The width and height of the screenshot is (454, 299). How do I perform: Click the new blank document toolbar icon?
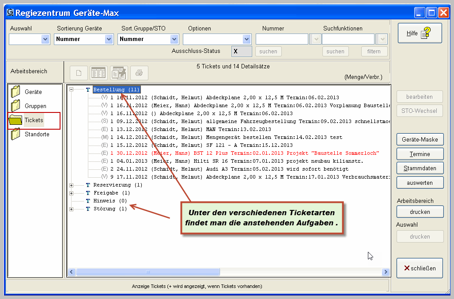(79, 73)
